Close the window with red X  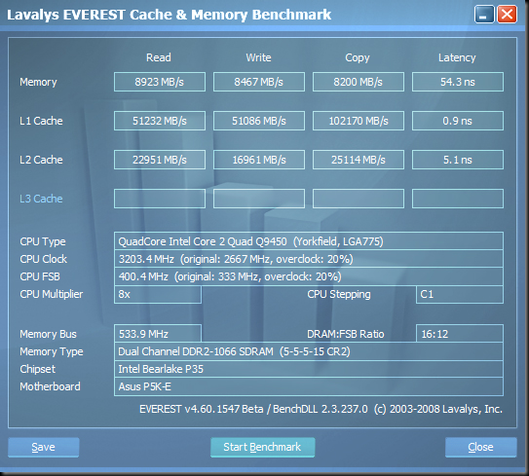[x=507, y=15]
